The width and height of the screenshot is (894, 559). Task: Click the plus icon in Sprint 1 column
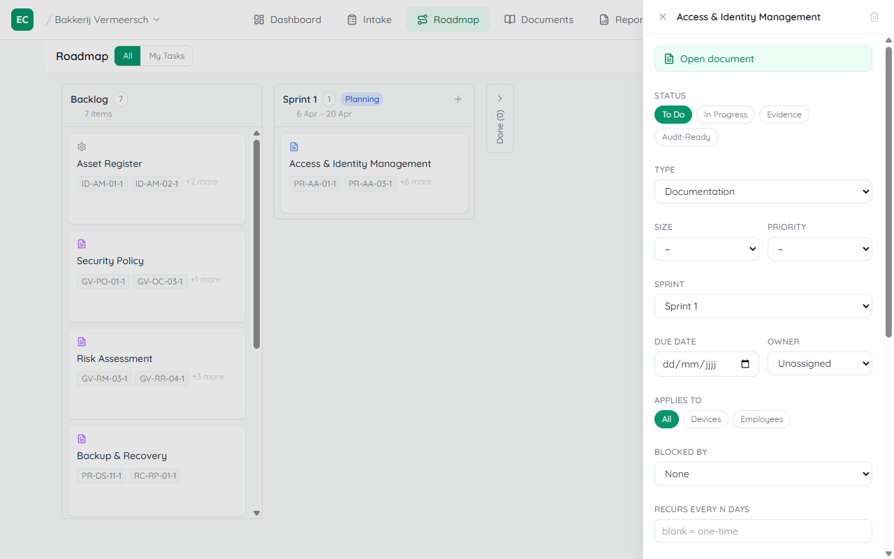pos(458,99)
